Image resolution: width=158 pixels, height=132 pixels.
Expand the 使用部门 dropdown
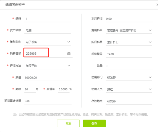pyautogui.click(x=150, y=77)
